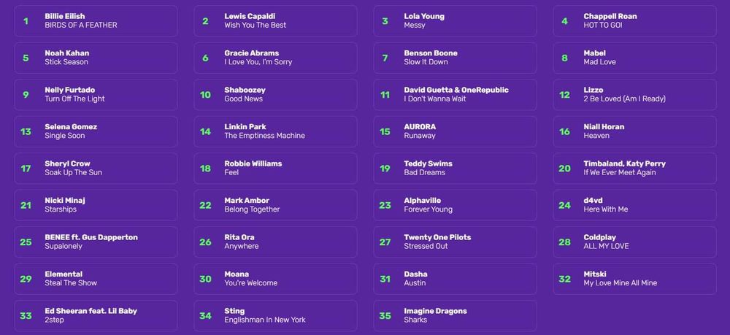Image resolution: width=730 pixels, height=335 pixels.
Task: Click Nelly Furtado Turn Off The Light
Action: pyautogui.click(x=96, y=95)
